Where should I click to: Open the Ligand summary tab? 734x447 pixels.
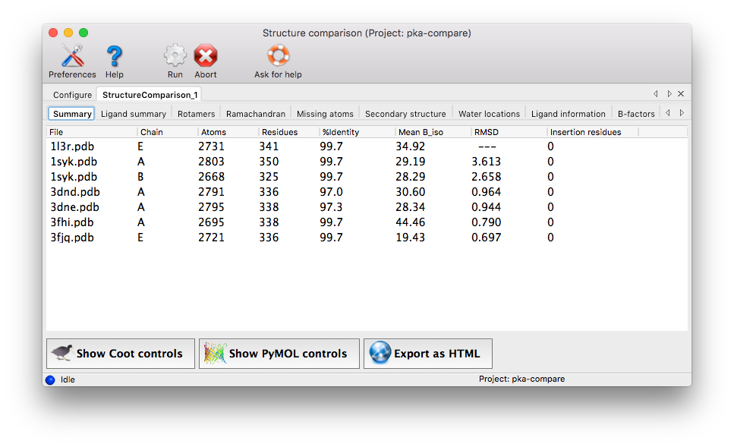pyautogui.click(x=134, y=114)
